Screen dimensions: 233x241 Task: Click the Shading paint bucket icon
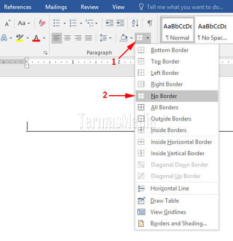coord(124,38)
